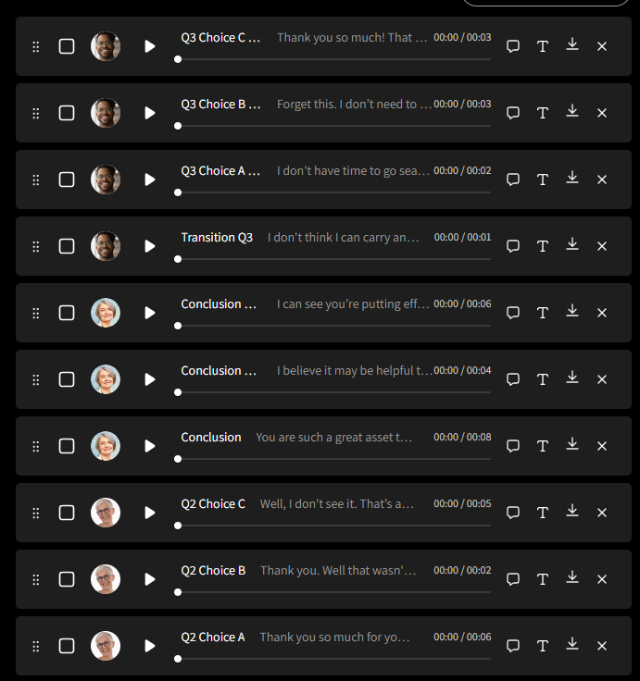Click the Q3 Choice B clip title

220,105
